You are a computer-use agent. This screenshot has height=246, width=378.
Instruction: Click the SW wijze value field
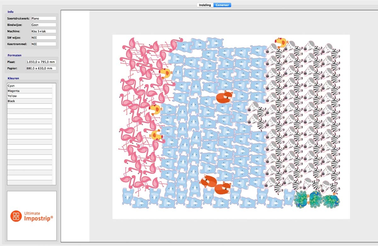pos(43,38)
